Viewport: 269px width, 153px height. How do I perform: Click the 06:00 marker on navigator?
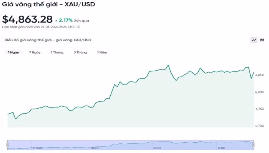pyautogui.click(x=95, y=148)
